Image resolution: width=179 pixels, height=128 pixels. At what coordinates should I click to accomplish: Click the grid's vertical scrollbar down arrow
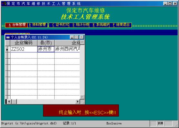point(82,97)
